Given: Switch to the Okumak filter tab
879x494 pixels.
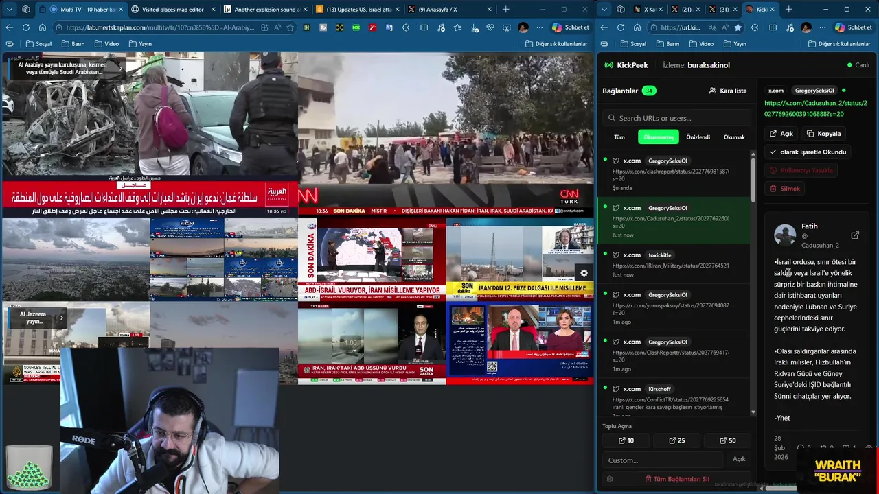Looking at the screenshot, I should [734, 137].
